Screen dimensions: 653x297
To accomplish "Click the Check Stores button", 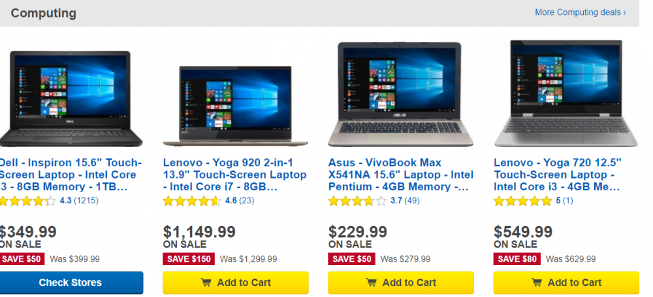I will click(x=71, y=283).
